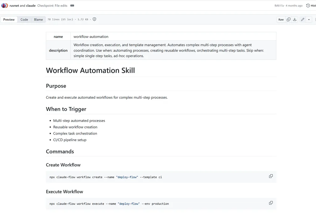
Task: Click the Execute Workflow subheading
Action: coord(64,191)
